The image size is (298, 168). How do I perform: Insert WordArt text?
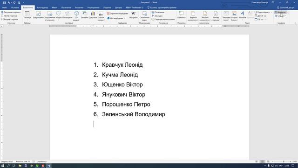coord(242,16)
